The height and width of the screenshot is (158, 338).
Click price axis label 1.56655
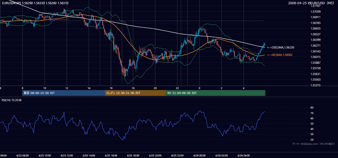[x=316, y=29]
